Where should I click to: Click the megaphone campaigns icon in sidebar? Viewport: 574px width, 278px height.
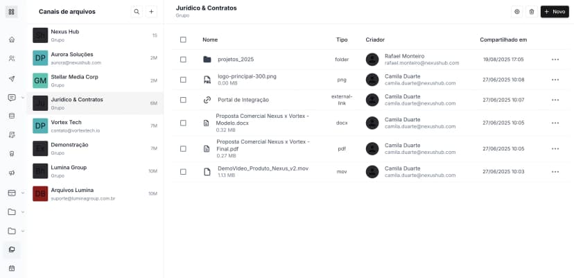pyautogui.click(x=12, y=173)
